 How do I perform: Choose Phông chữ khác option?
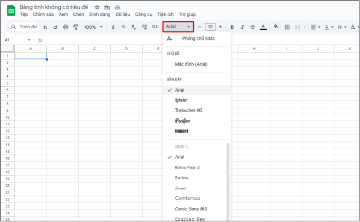pos(197,39)
